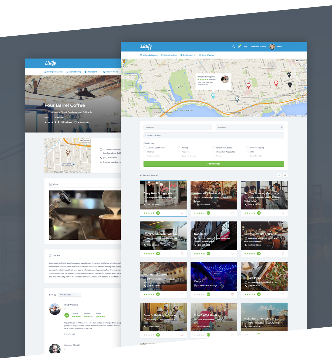The width and height of the screenshot is (332, 364).
Task: Switch the large map to Satellite view
Action: pos(303,61)
